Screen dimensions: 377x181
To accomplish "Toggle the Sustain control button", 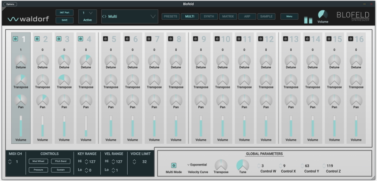I will (x=61, y=170).
